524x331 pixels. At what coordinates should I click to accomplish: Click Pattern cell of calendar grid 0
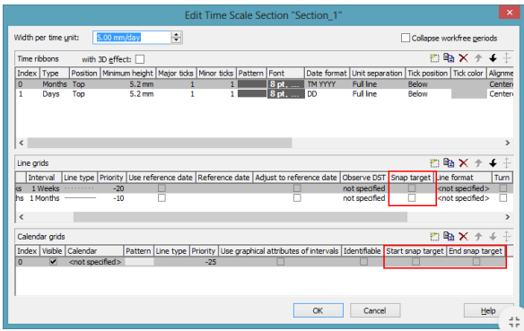139,262
